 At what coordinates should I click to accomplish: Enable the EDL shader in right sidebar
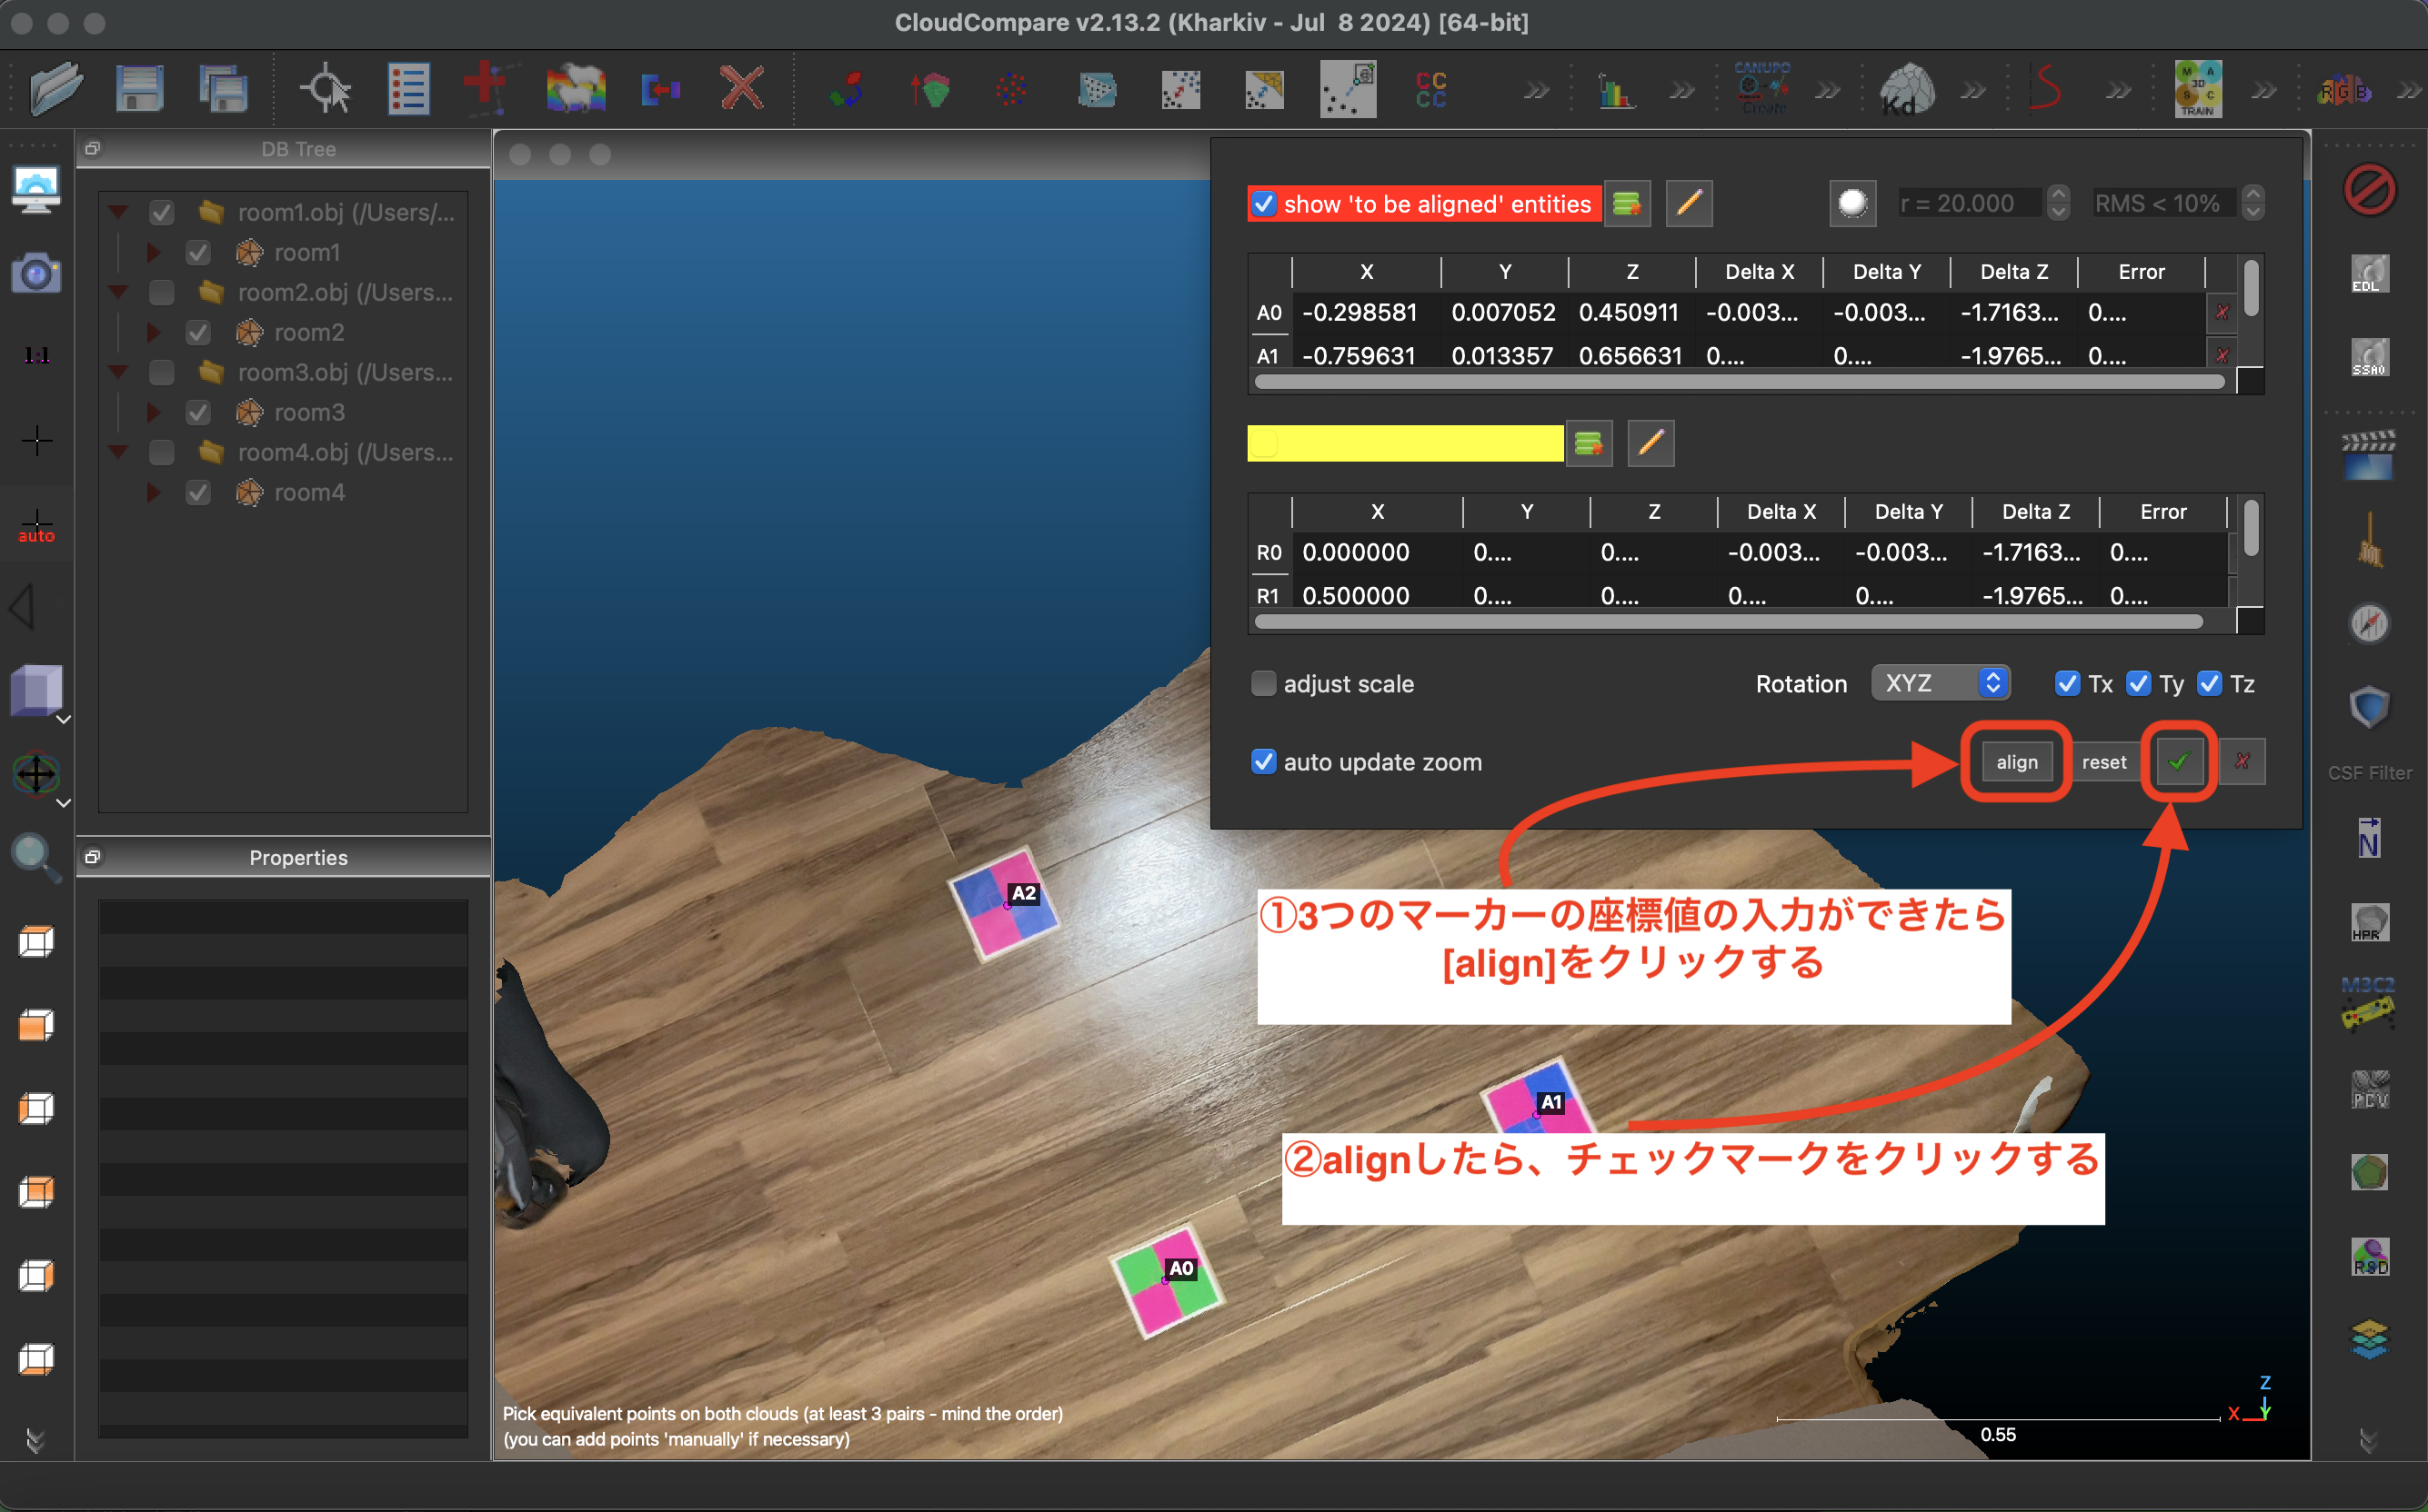(2369, 273)
